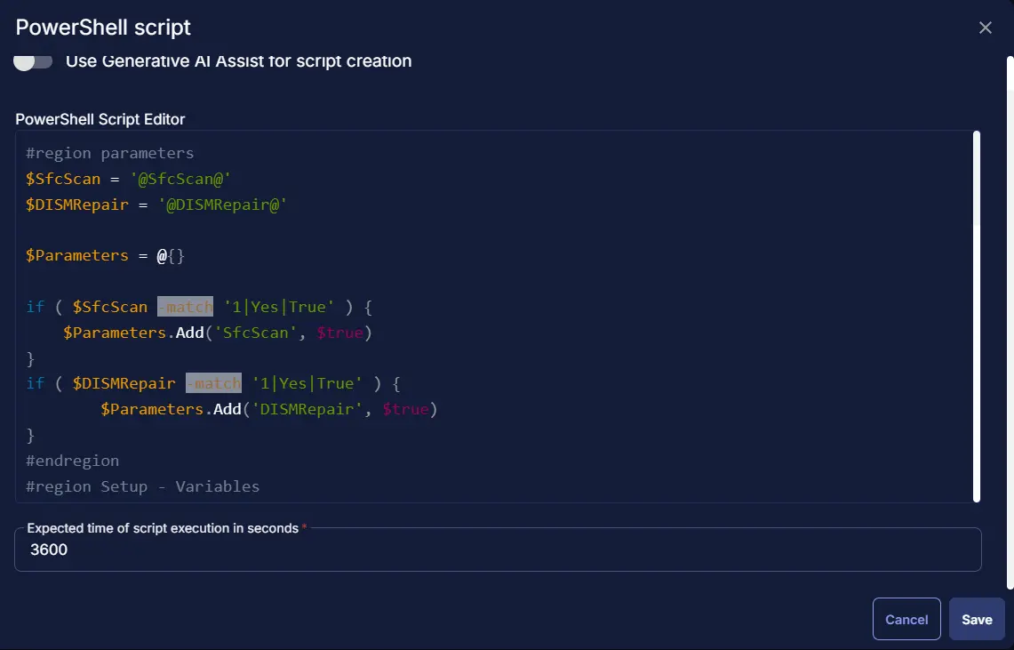The height and width of the screenshot is (650, 1014).
Task: Cancel the script editing dialog
Action: (x=906, y=619)
